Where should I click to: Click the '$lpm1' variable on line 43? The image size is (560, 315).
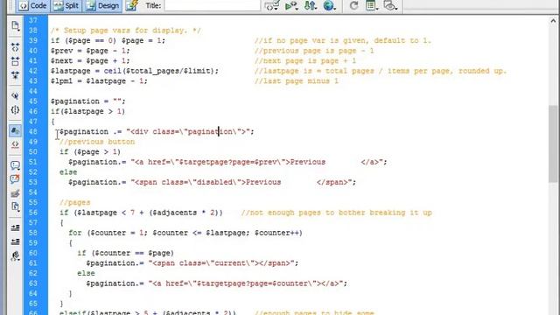point(61,81)
